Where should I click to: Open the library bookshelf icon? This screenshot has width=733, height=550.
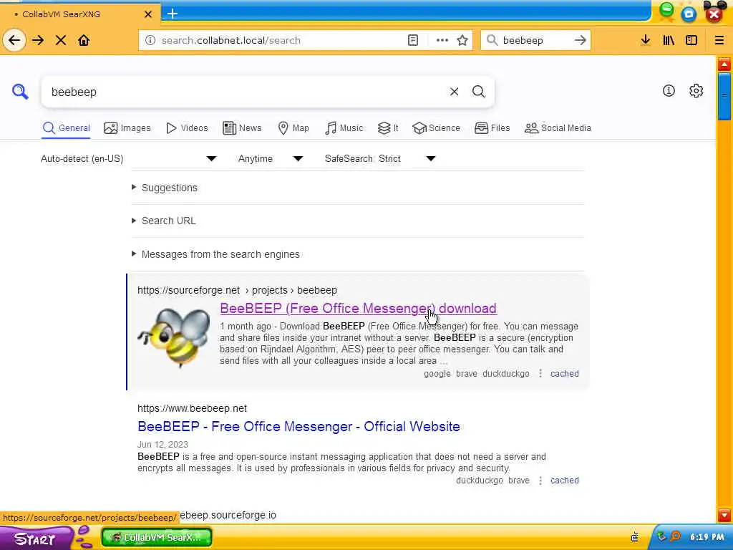669,40
